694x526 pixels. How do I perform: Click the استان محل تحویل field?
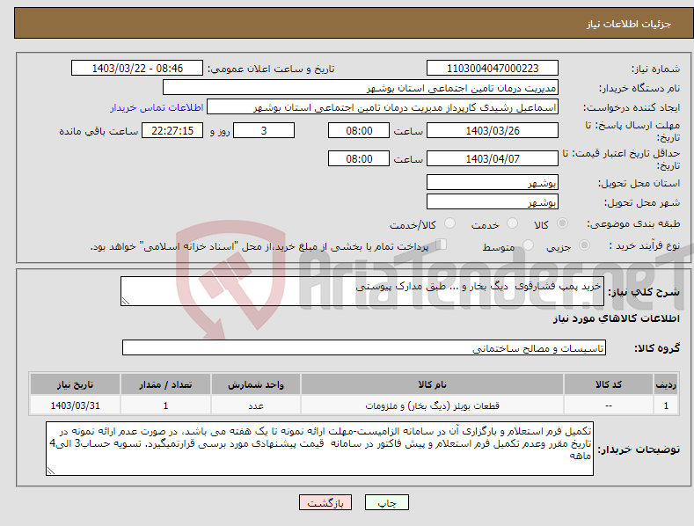(x=493, y=182)
